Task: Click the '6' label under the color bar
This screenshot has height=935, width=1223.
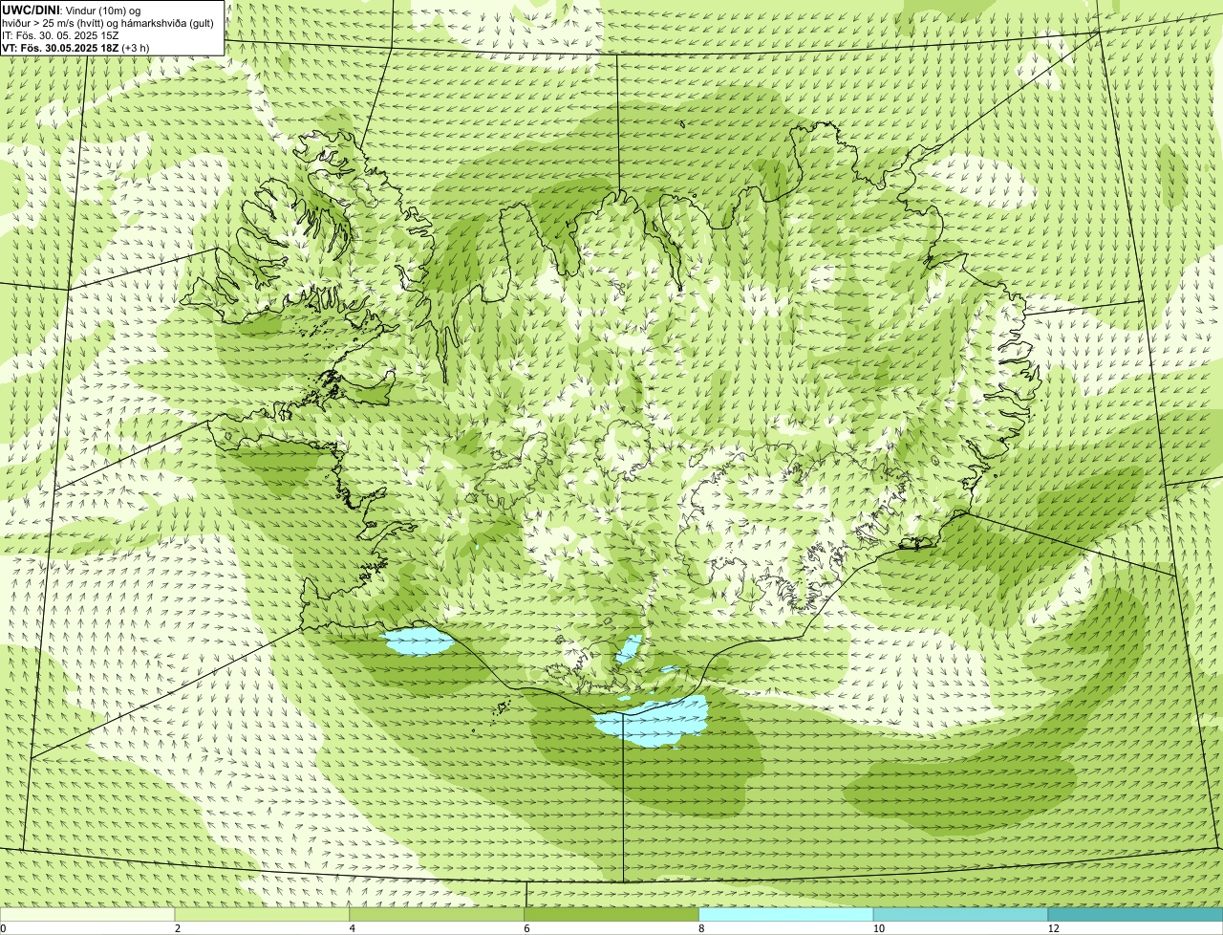Action: [526, 928]
